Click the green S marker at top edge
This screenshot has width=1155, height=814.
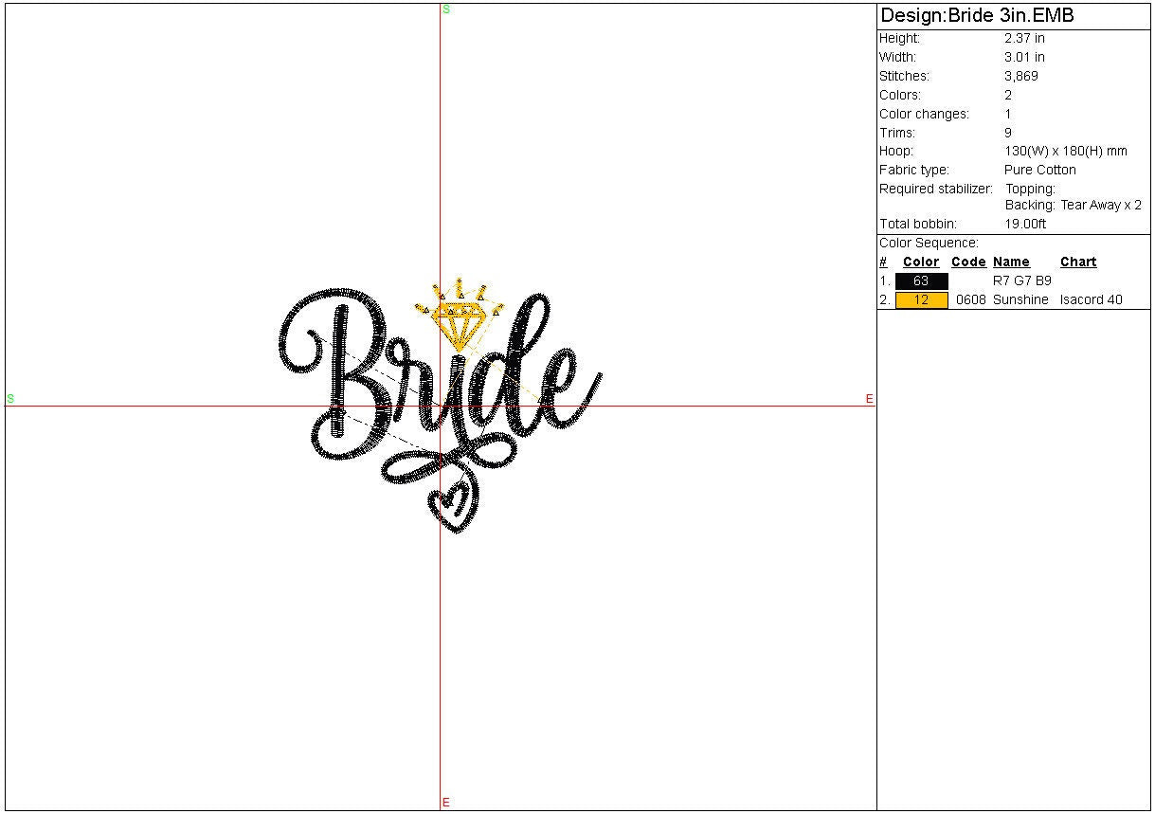[446, 9]
